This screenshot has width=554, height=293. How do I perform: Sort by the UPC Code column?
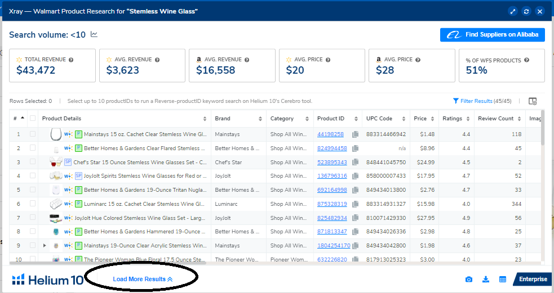coord(404,119)
